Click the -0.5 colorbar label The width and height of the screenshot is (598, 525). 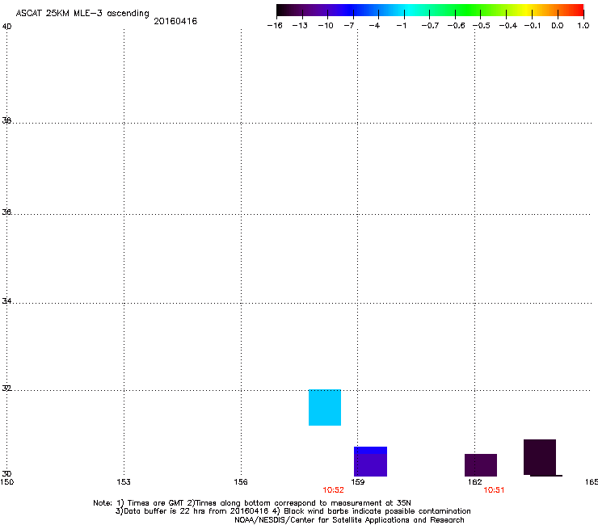pyautogui.click(x=482, y=26)
